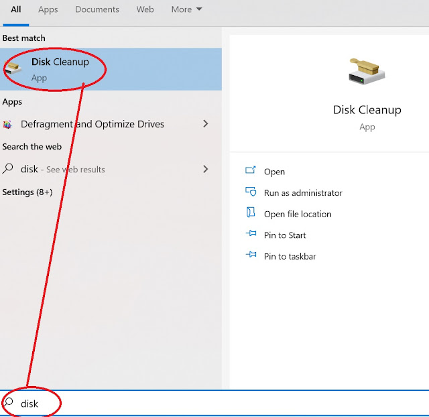Click the Defragment and Optimize Drives icon
The width and height of the screenshot is (429, 417).
tap(7, 125)
